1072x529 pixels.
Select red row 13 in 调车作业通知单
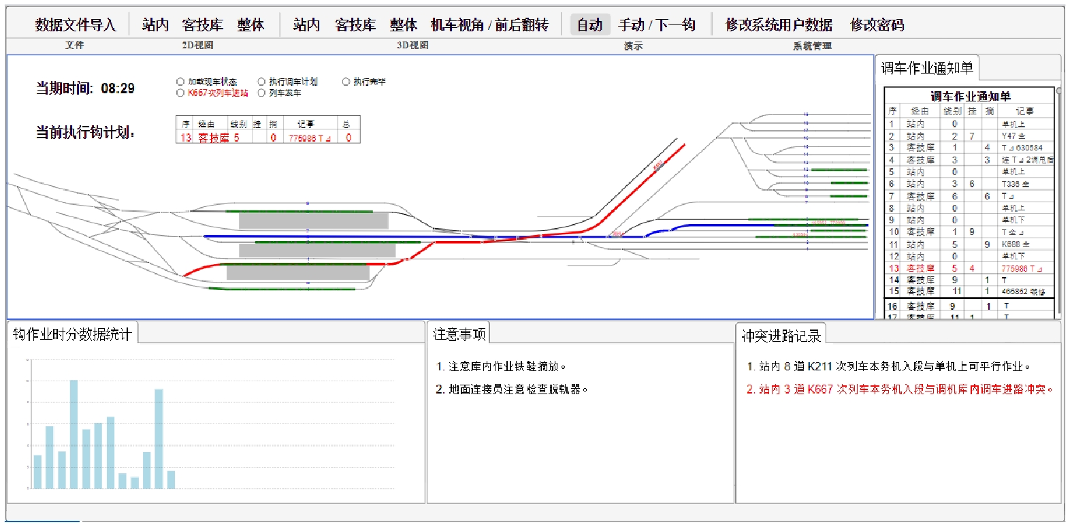(x=967, y=268)
